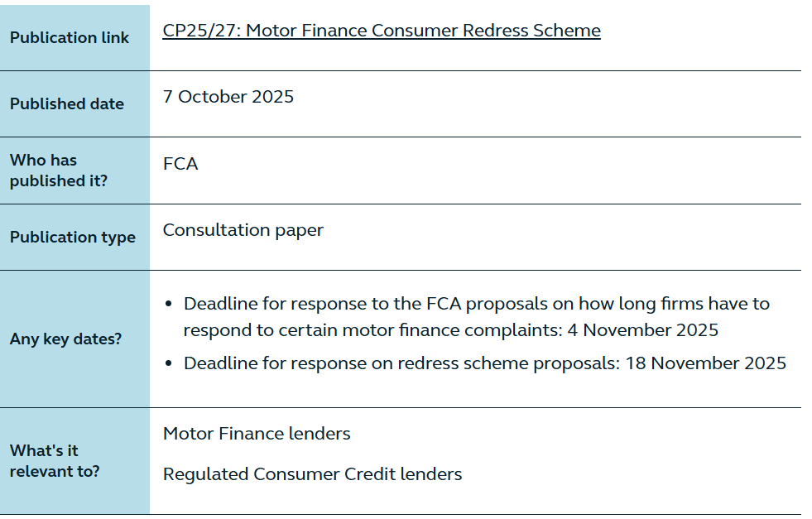
Task: Click the 'FCA' publisher value
Action: pyautogui.click(x=180, y=164)
